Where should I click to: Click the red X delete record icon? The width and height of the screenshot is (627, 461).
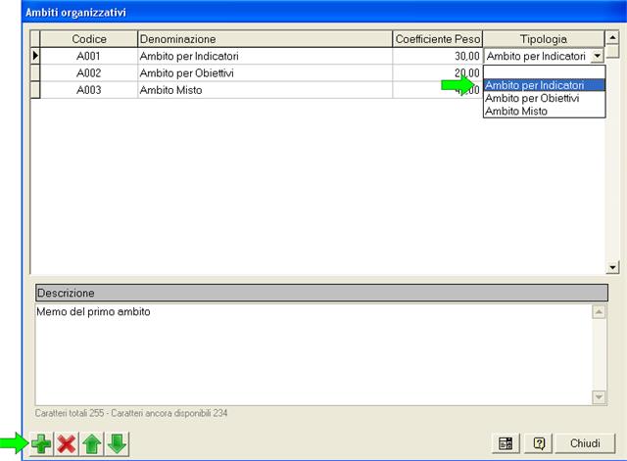point(67,443)
